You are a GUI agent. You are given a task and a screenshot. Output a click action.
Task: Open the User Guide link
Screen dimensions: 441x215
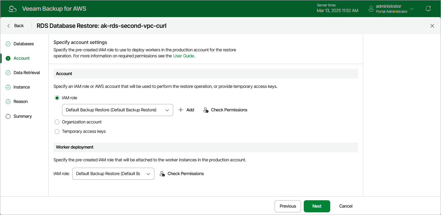[x=184, y=56]
